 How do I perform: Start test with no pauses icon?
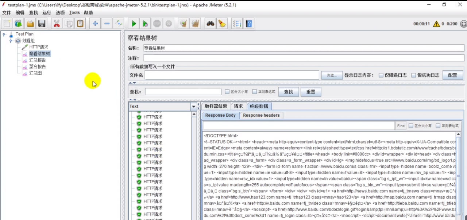pos(145,24)
